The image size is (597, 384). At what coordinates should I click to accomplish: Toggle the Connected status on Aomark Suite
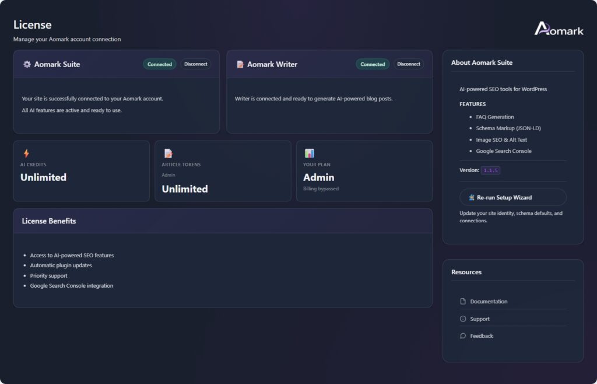(x=159, y=64)
